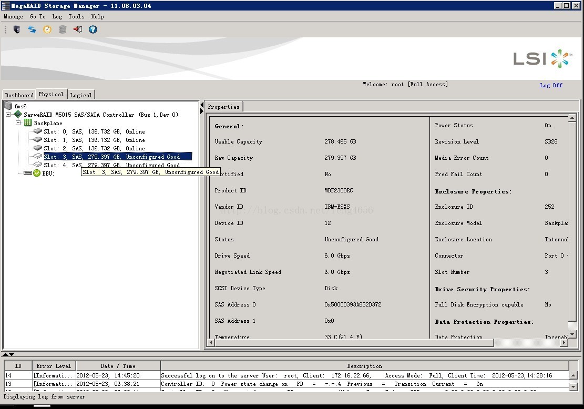Viewport: 584px width, 409px height.
Task: Select log row with ID 14
Action: (286, 375)
